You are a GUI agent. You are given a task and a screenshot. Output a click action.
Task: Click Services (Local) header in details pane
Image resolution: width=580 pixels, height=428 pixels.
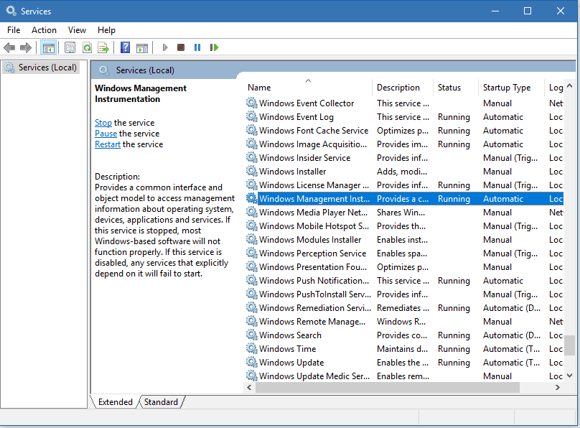[145, 70]
